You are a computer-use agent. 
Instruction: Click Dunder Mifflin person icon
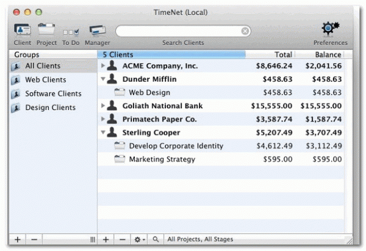pyautogui.click(x=112, y=79)
